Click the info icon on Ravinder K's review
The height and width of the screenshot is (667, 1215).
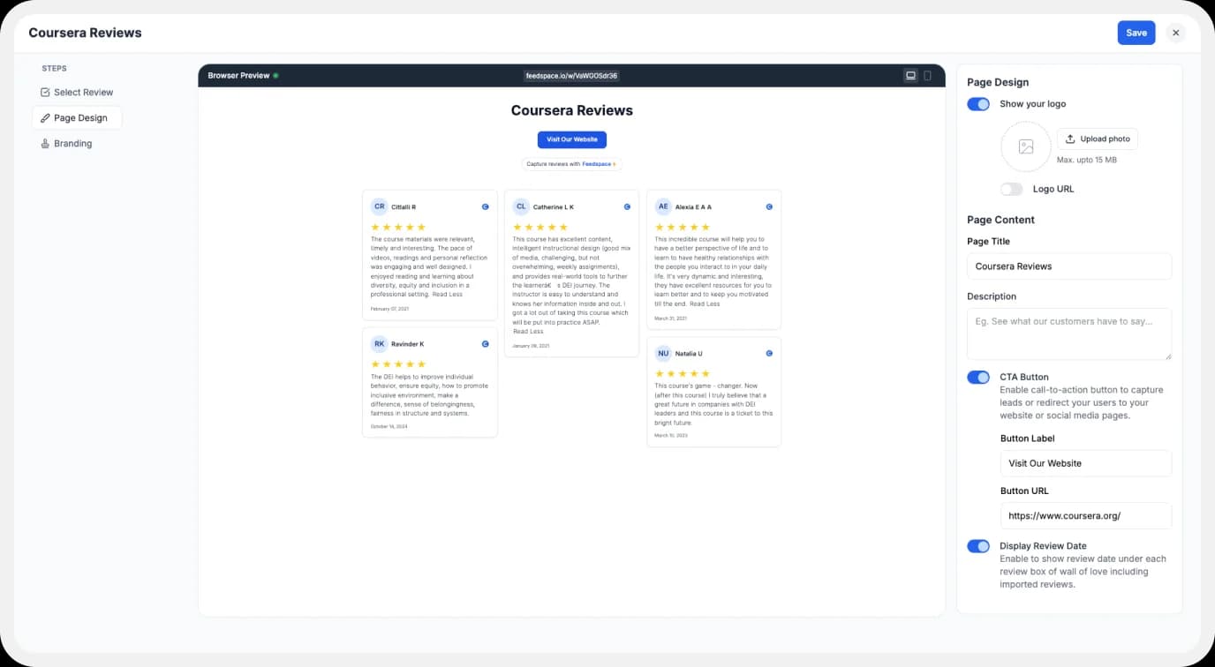485,343
